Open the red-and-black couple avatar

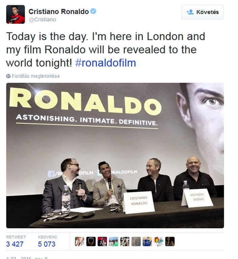(102, 241)
